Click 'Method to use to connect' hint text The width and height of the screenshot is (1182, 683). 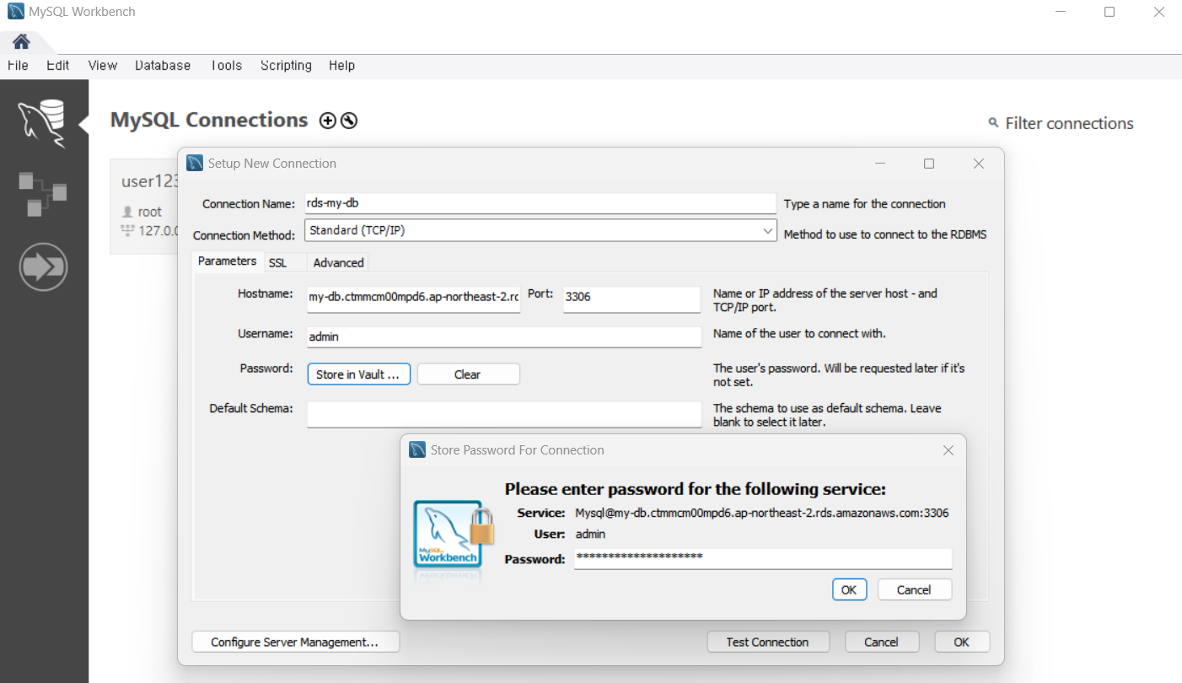point(885,234)
